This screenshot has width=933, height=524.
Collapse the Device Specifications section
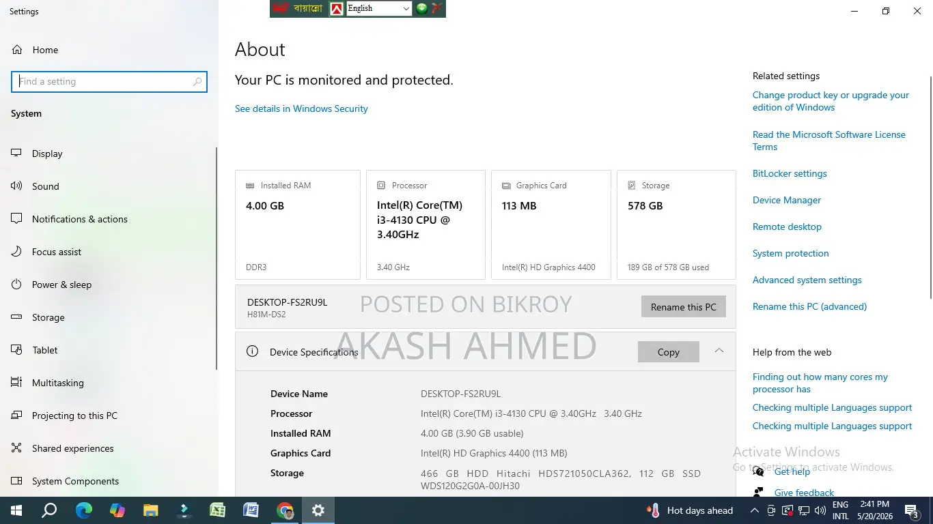(719, 350)
